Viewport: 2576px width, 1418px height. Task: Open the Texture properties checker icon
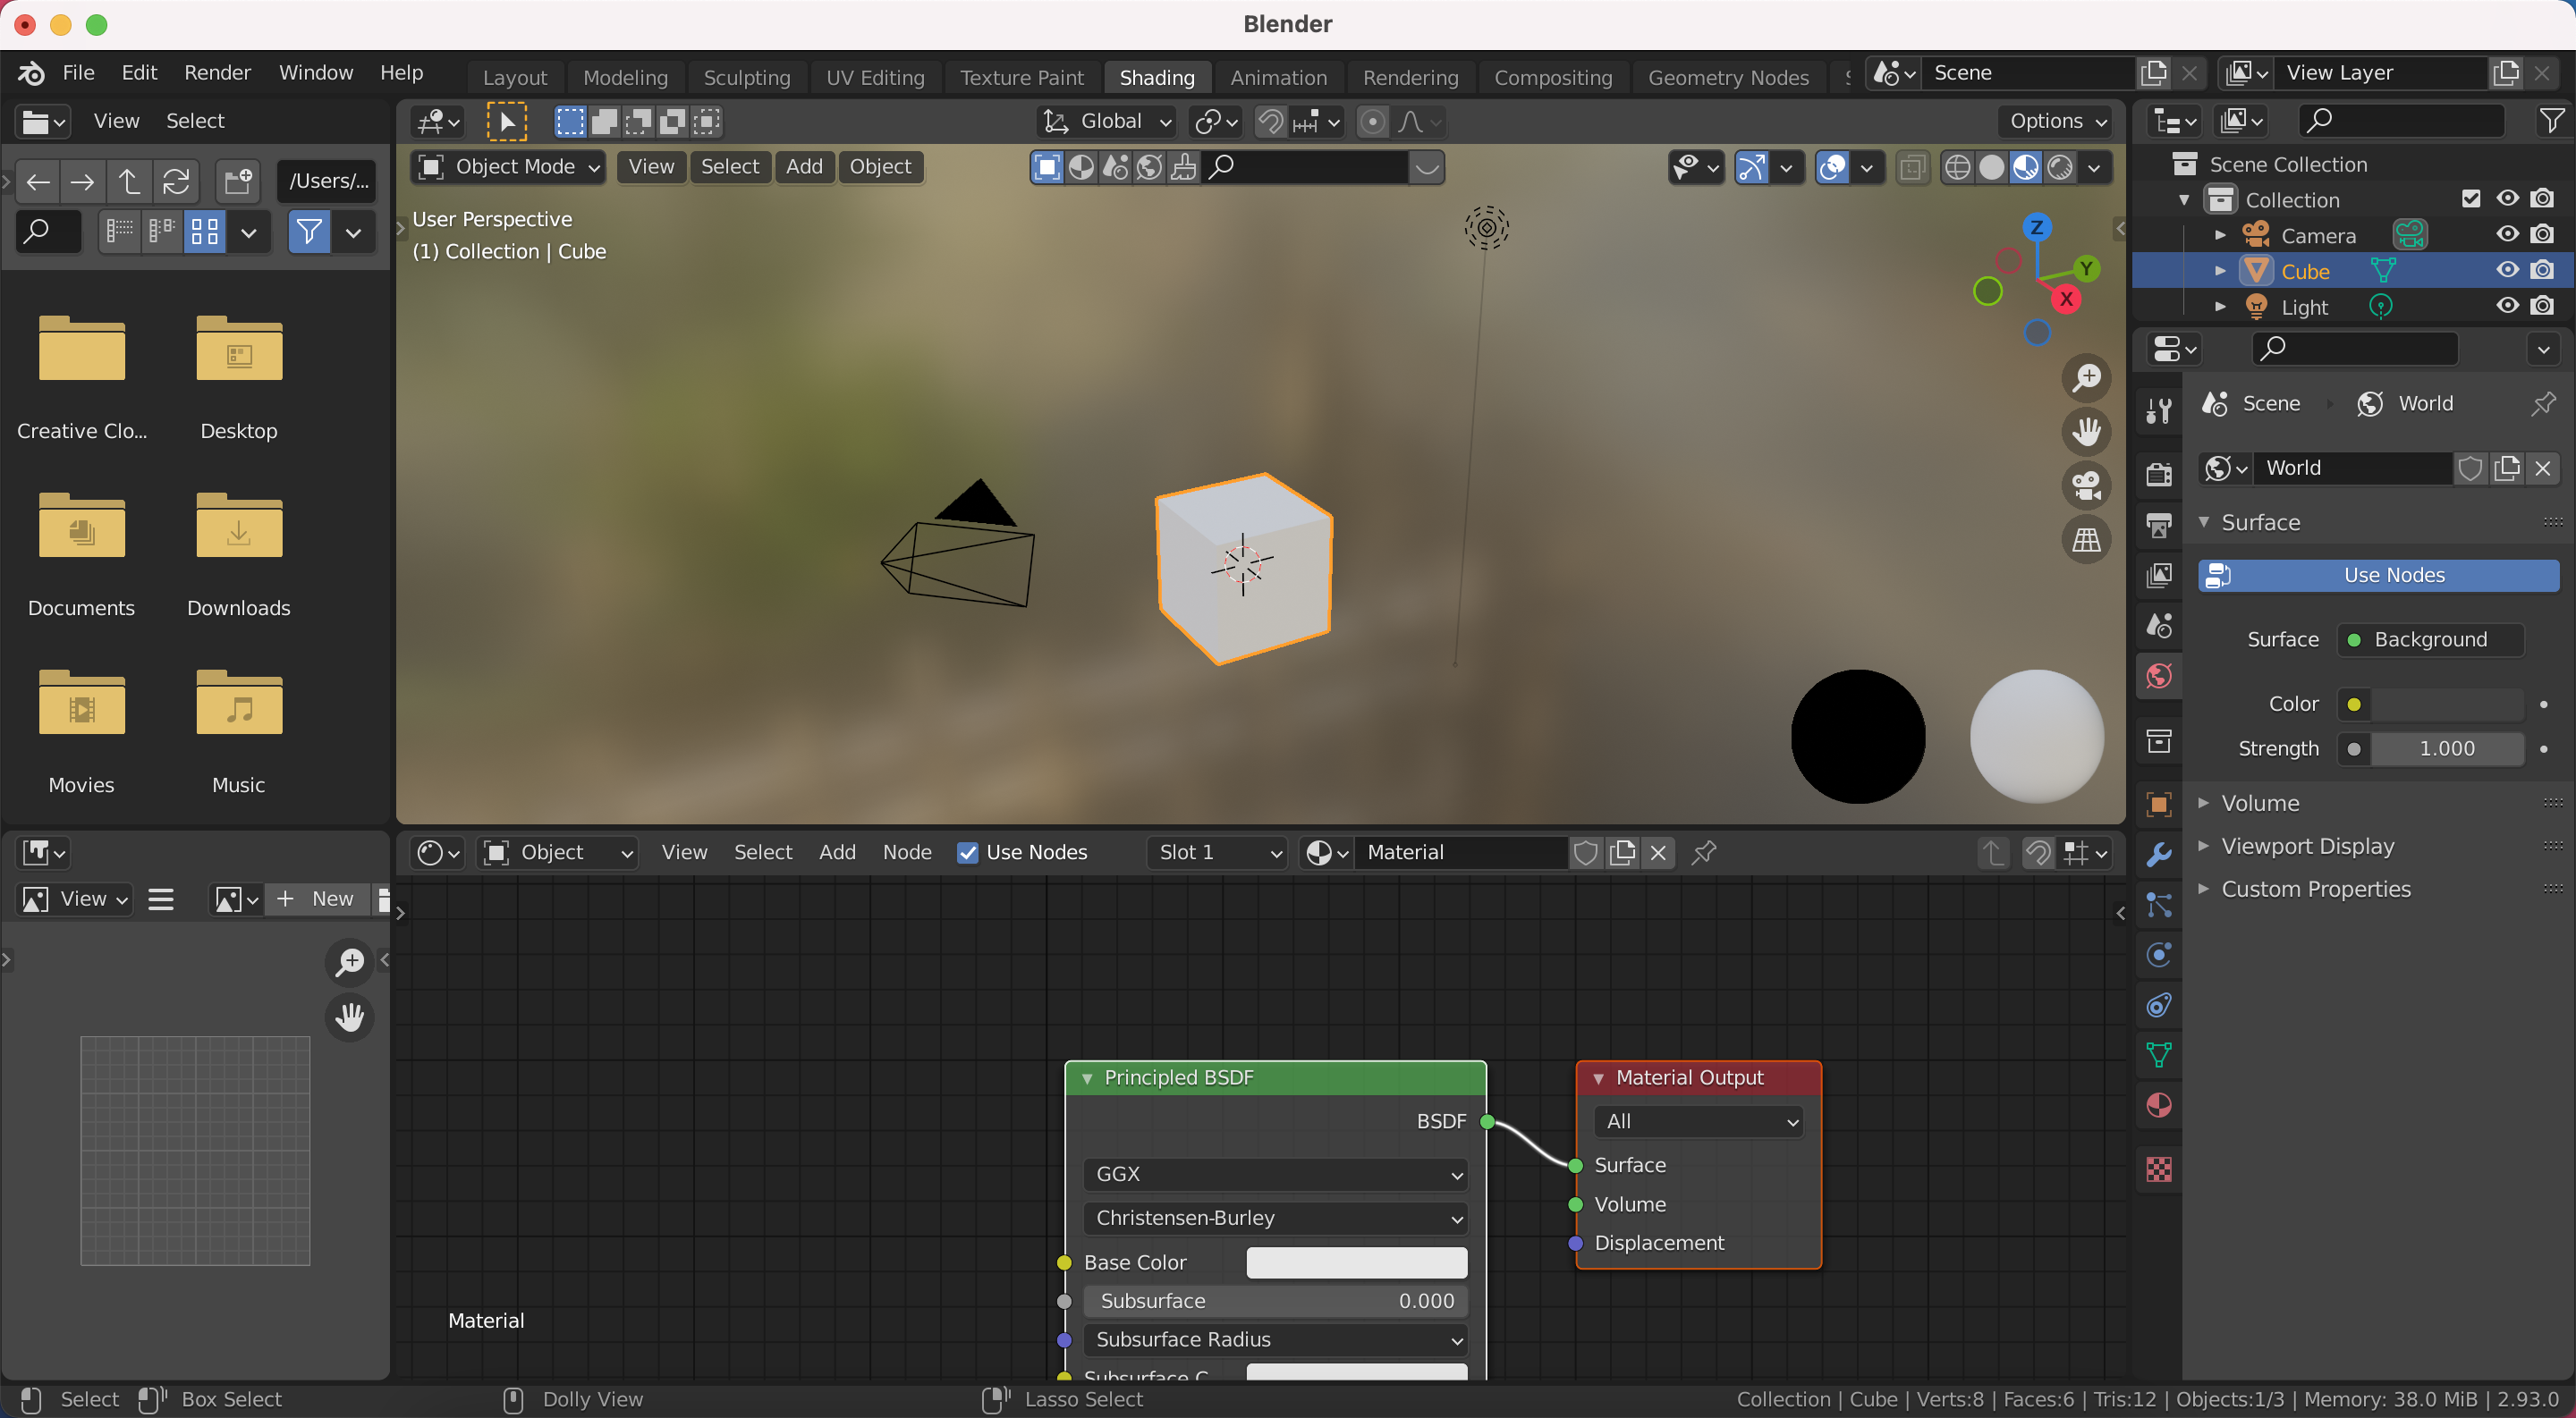click(2159, 1169)
